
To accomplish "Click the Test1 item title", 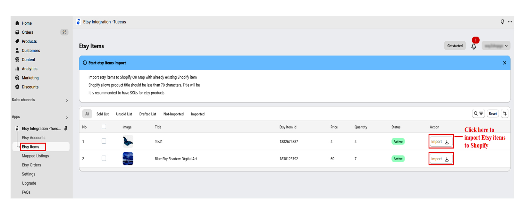I will pos(159,142).
